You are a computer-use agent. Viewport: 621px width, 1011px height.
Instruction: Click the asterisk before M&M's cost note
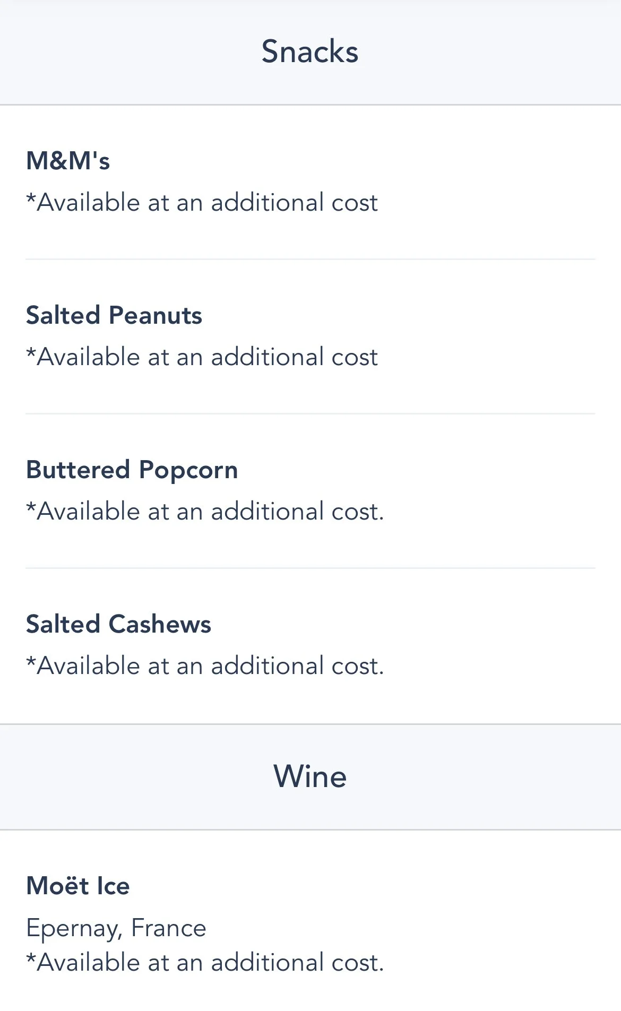(x=31, y=198)
